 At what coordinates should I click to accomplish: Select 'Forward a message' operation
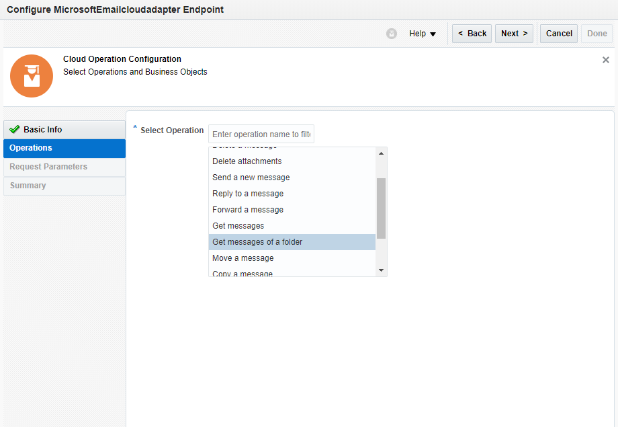click(x=248, y=210)
